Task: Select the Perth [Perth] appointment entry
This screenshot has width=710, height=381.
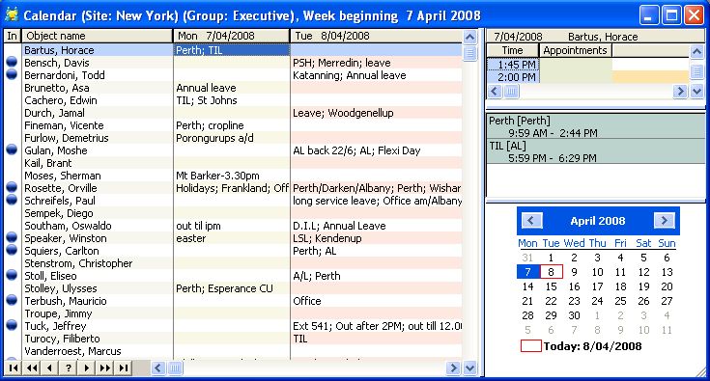Action: coord(595,126)
